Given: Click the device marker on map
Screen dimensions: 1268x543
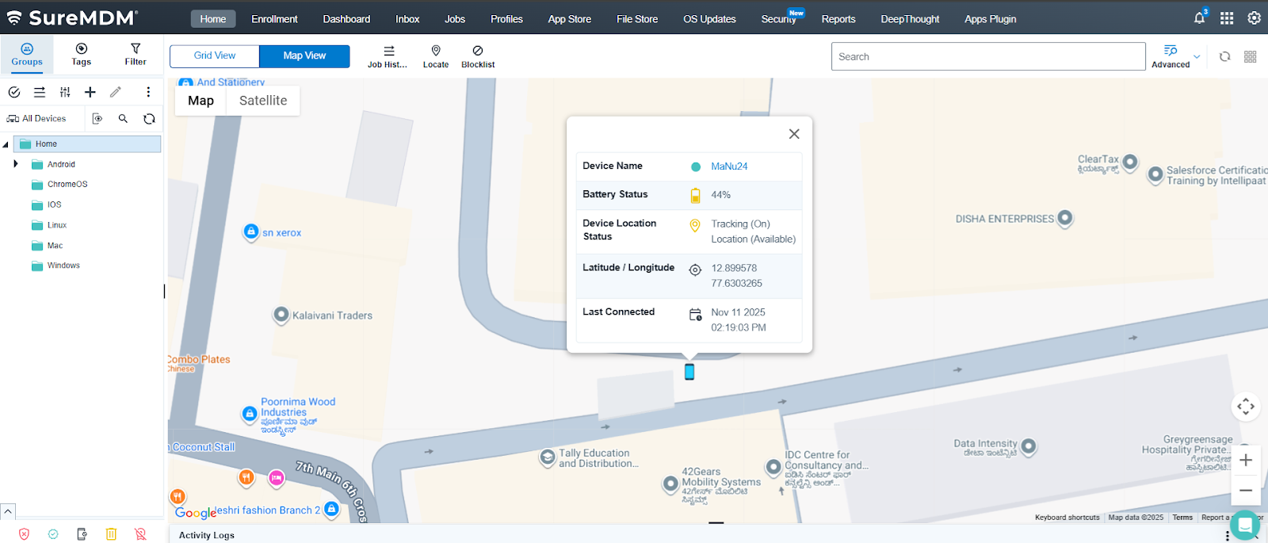Looking at the screenshot, I should pyautogui.click(x=689, y=372).
